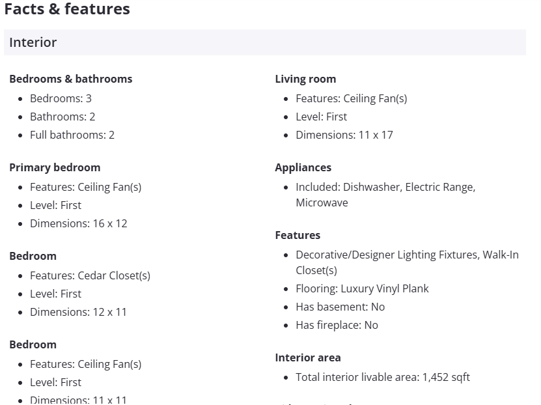Click the "Bedrooms & bathrooms" subheading
Viewport: 541px width, 405px height.
(70, 79)
